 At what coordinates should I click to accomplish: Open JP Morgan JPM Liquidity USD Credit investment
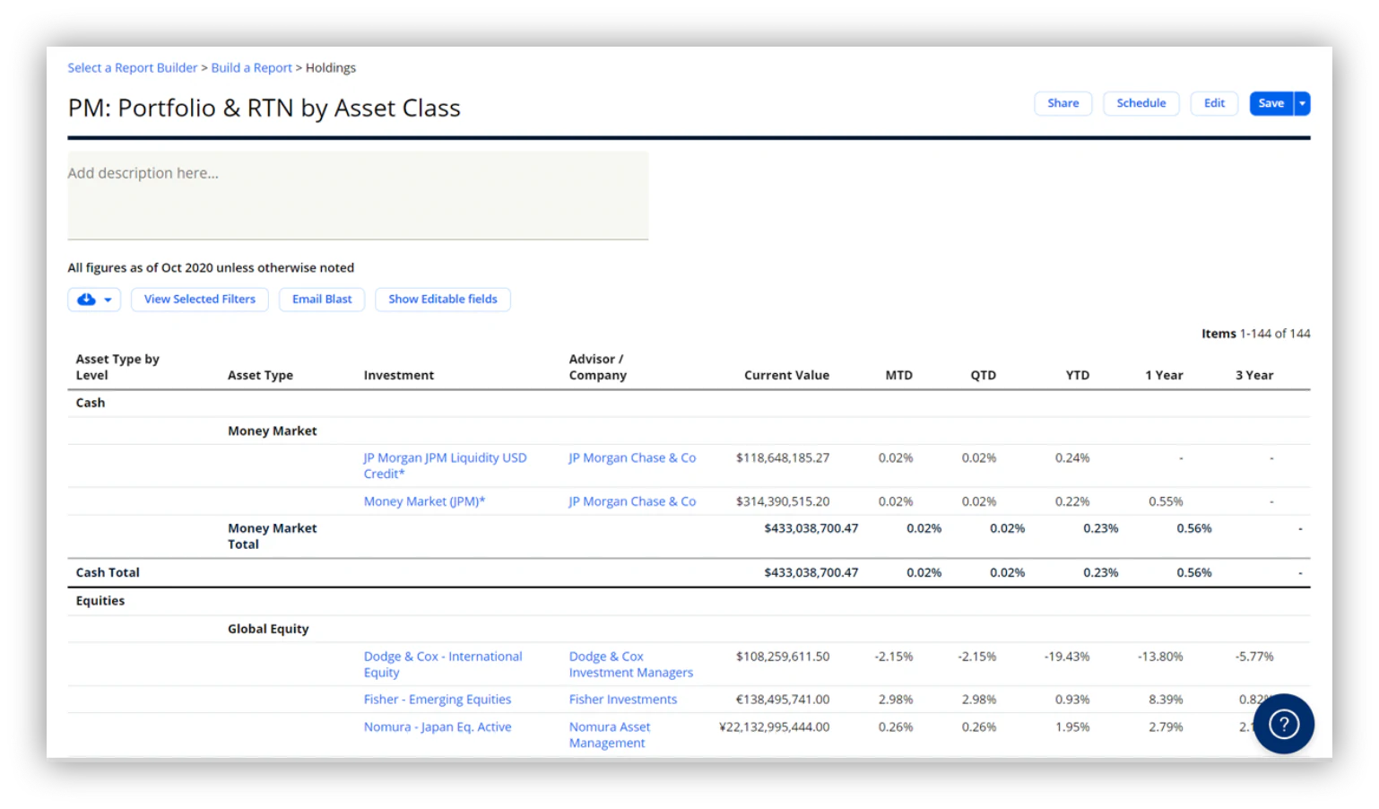click(x=445, y=465)
